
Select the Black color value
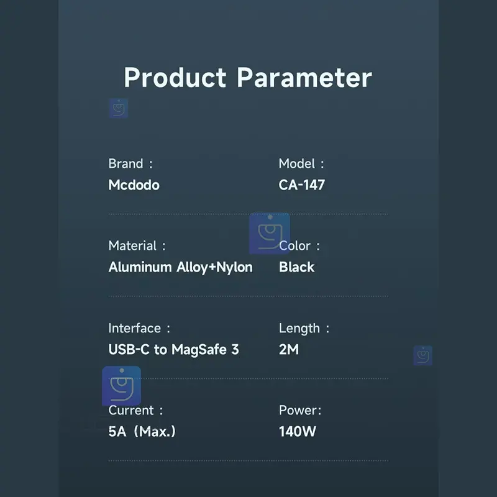pyautogui.click(x=297, y=267)
